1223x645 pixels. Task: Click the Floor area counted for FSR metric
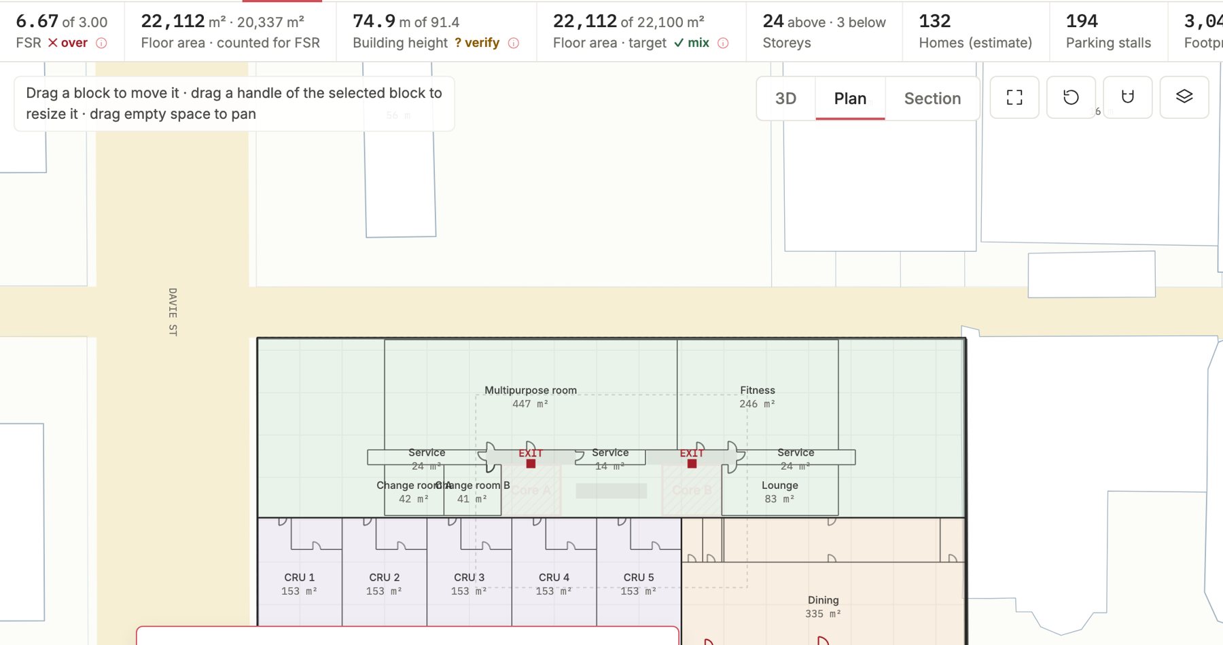[230, 31]
